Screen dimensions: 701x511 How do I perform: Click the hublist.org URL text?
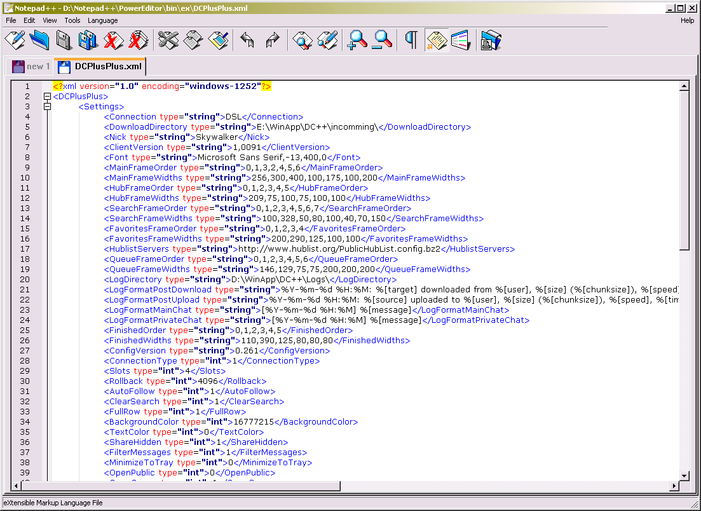(x=339, y=249)
